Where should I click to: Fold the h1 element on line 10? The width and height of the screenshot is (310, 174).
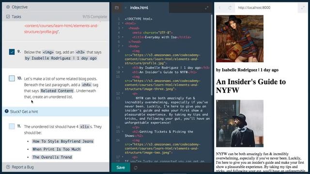(123, 72)
